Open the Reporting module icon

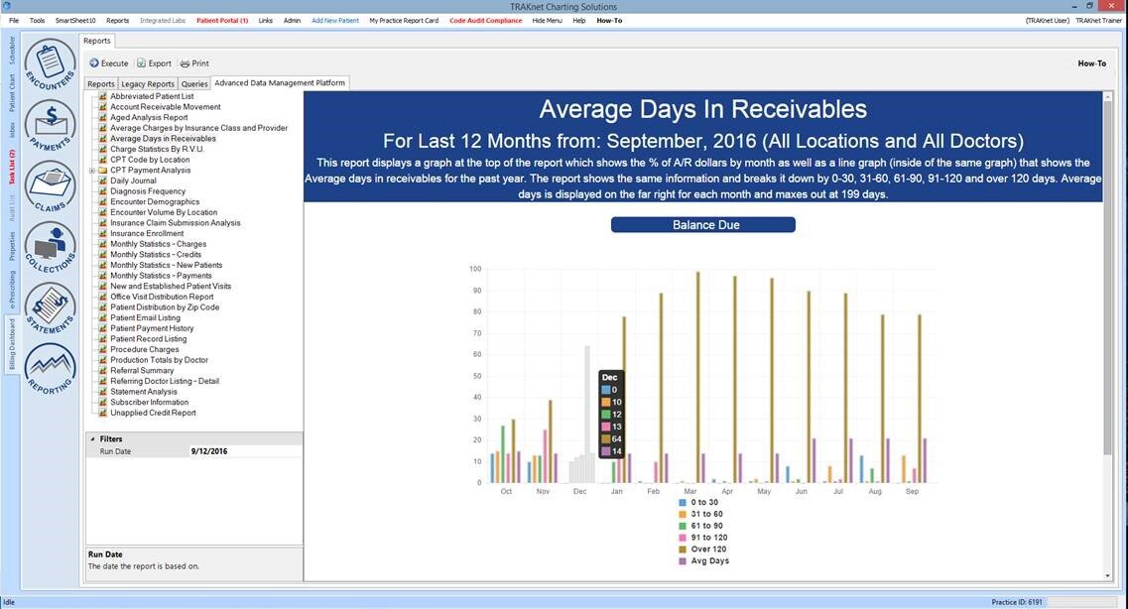(50, 368)
